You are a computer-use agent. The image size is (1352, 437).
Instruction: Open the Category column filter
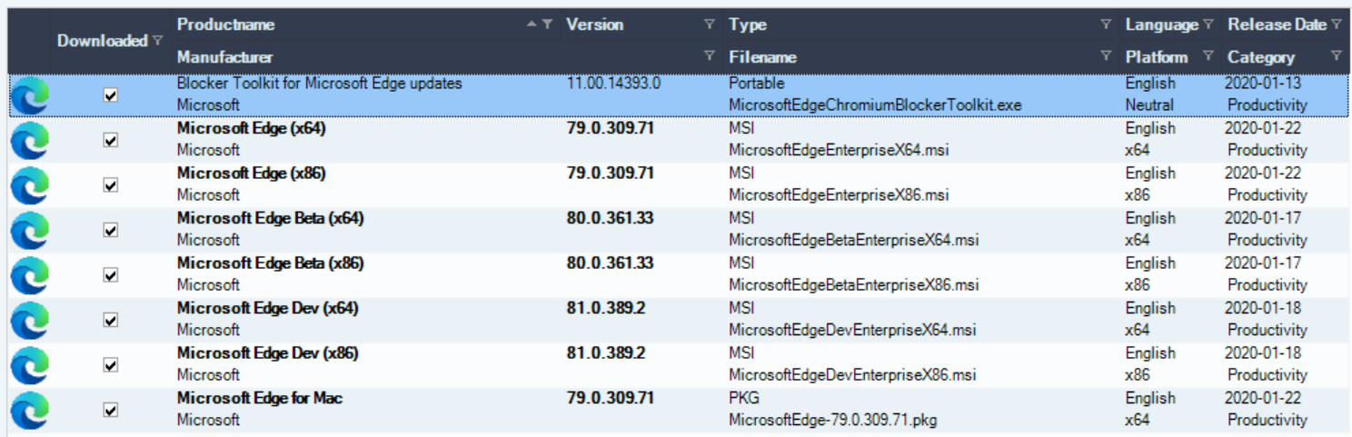point(1337,56)
